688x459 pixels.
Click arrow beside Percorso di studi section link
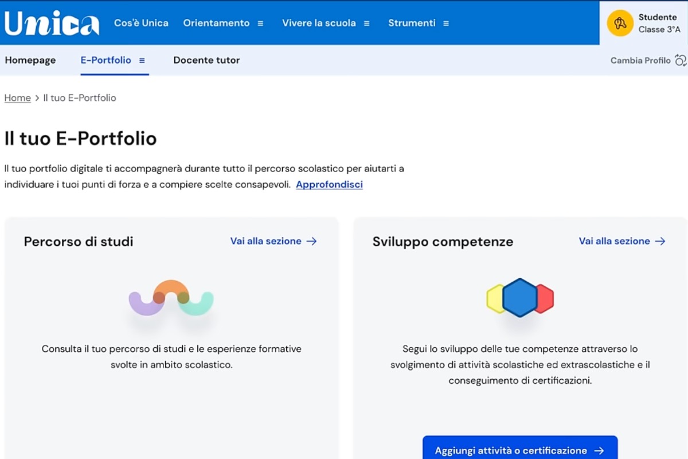point(311,242)
